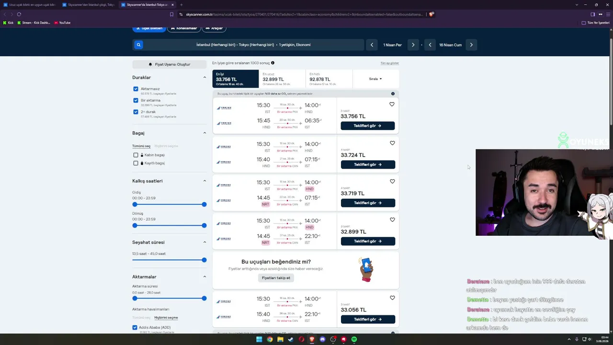Save the 33.756 TL flight with heart icon
Screen dimensions: 613x345
tap(392, 104)
